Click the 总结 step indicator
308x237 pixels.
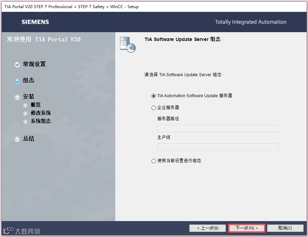point(17,139)
